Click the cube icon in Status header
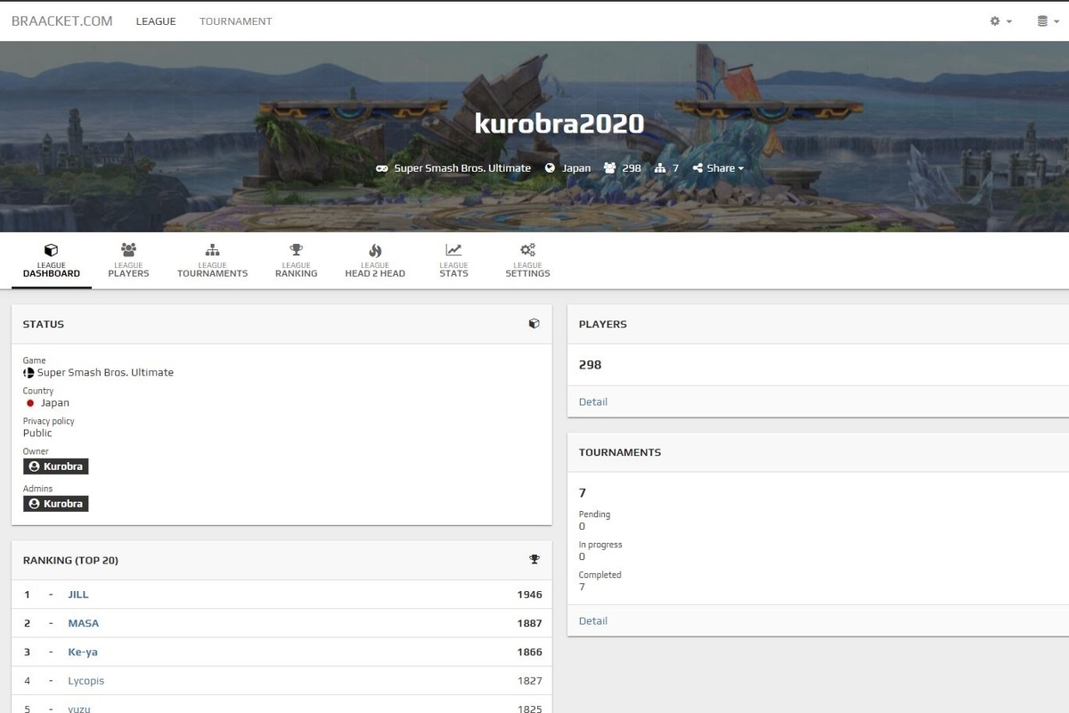 point(534,324)
